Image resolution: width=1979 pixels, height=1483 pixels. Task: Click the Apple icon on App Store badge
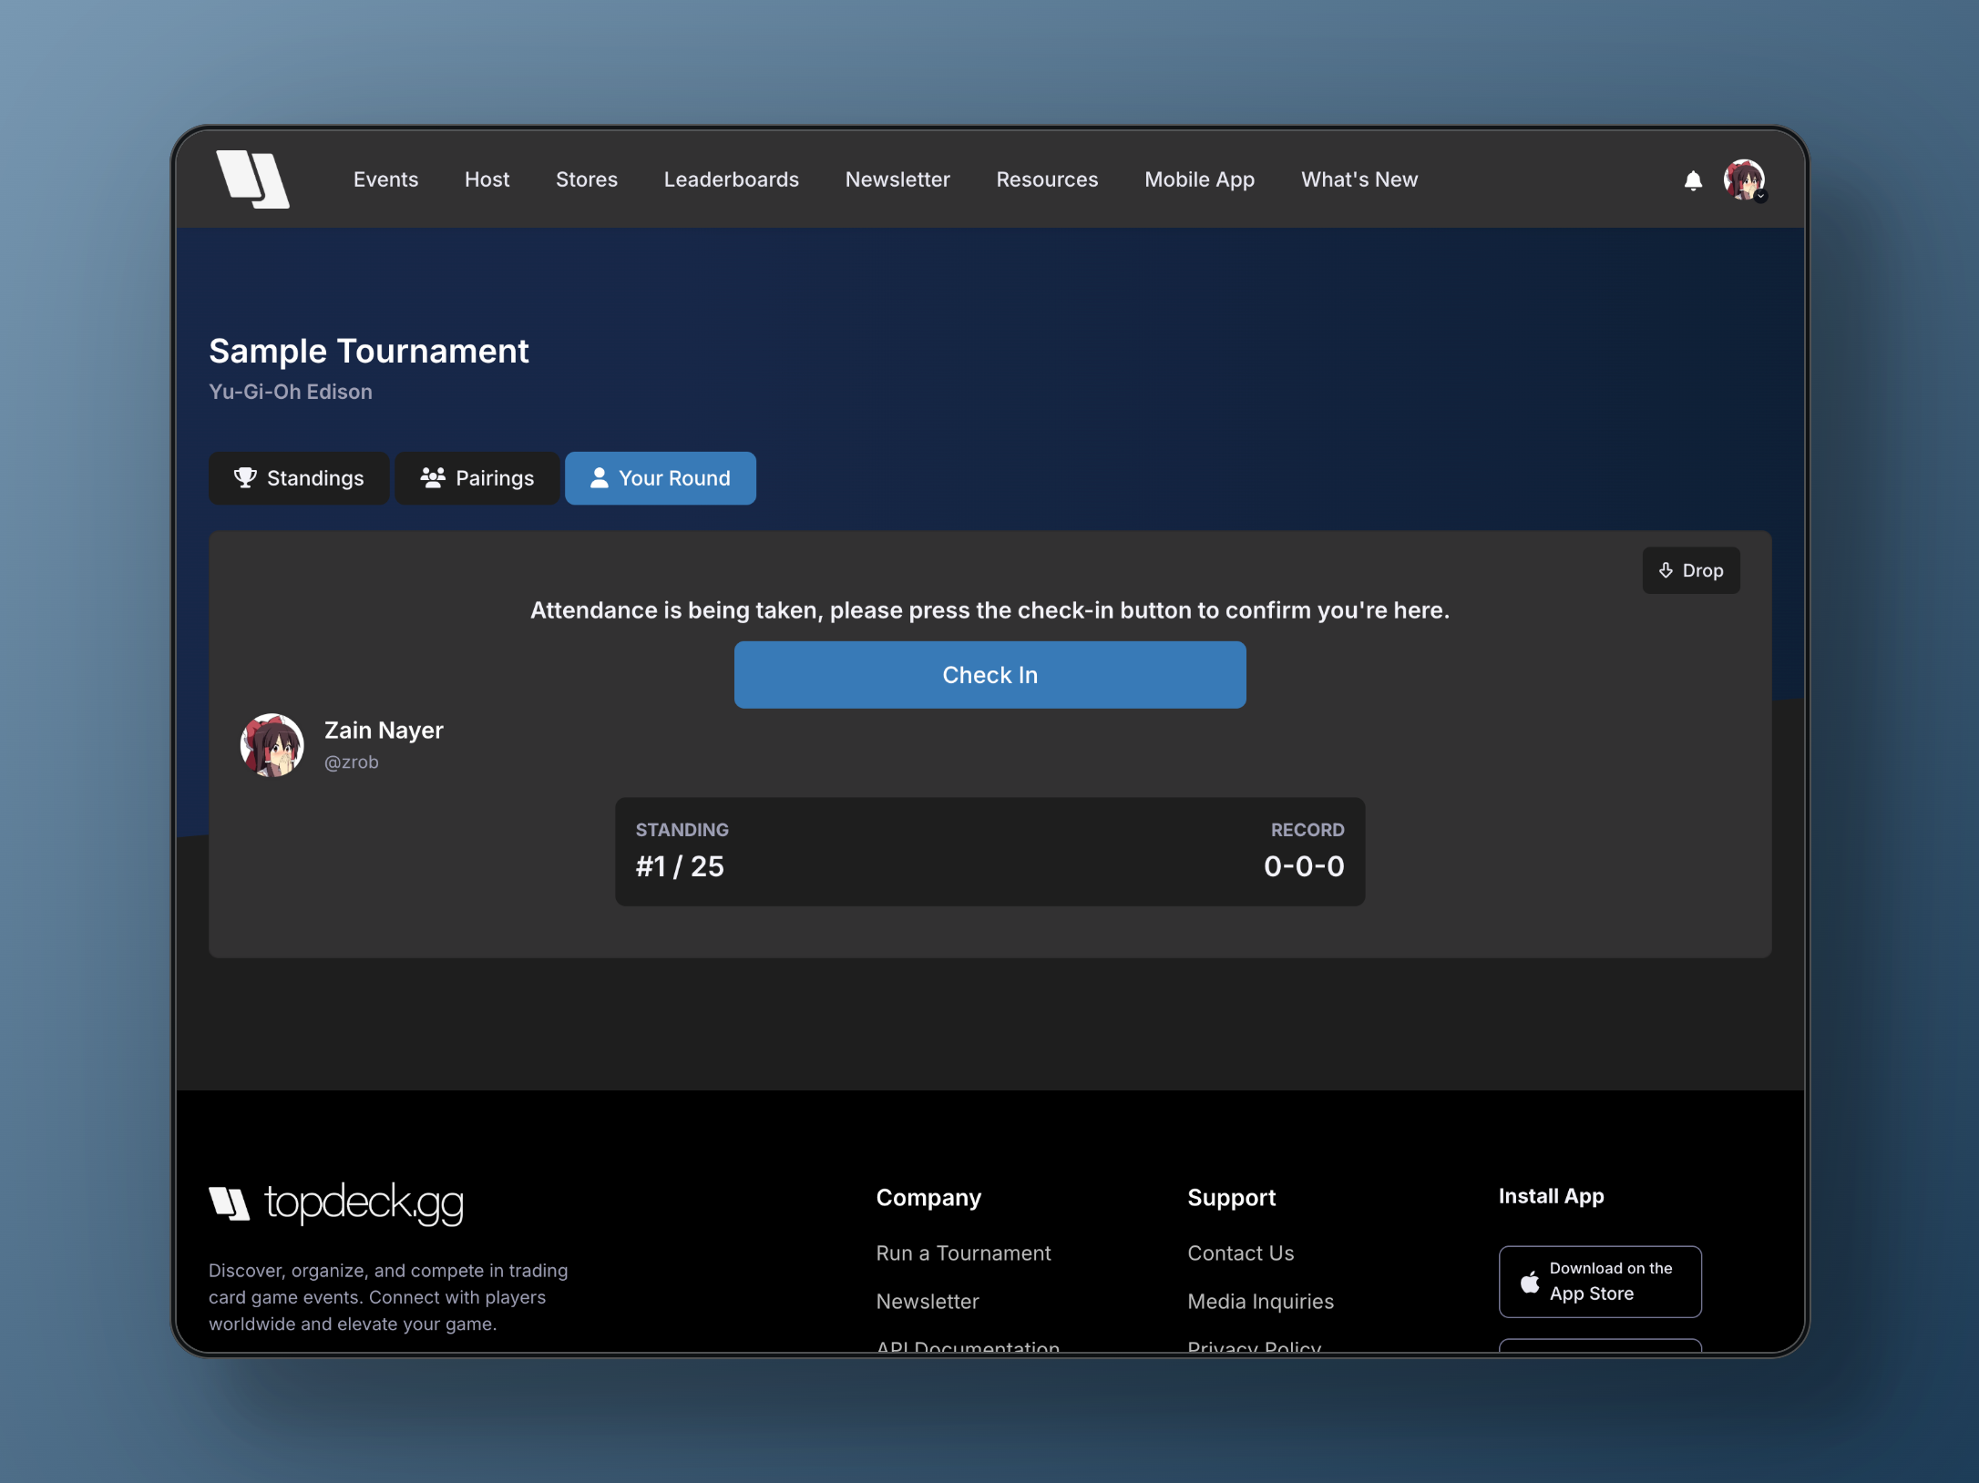(1530, 1282)
